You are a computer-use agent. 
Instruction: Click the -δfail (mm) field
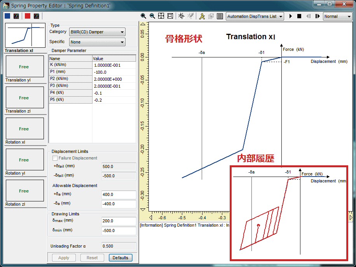pos(119,176)
